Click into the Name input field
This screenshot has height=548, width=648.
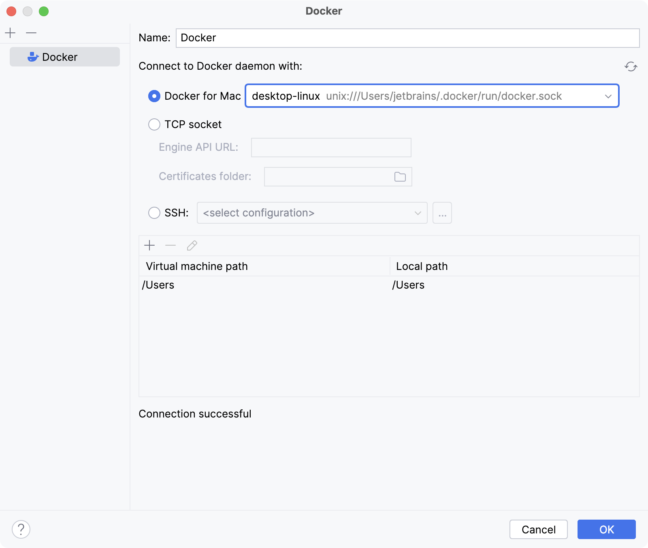[407, 38]
